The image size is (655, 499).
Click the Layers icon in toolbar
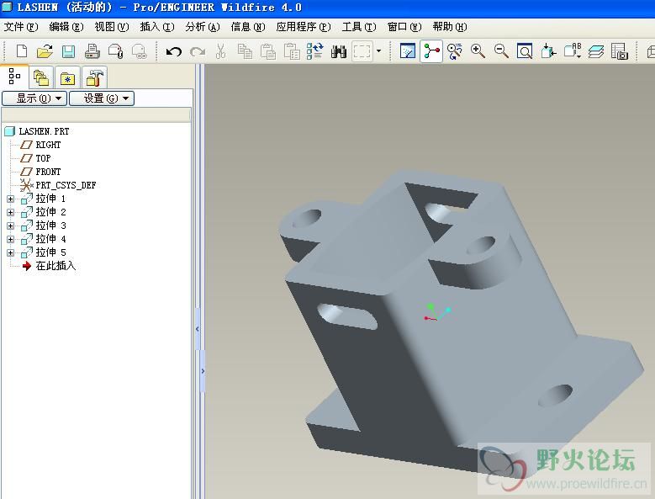point(596,51)
